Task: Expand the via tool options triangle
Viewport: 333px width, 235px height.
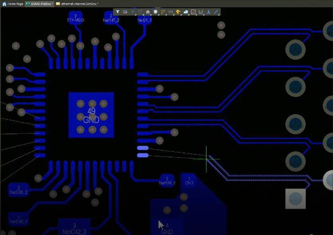Action: (180, 15)
